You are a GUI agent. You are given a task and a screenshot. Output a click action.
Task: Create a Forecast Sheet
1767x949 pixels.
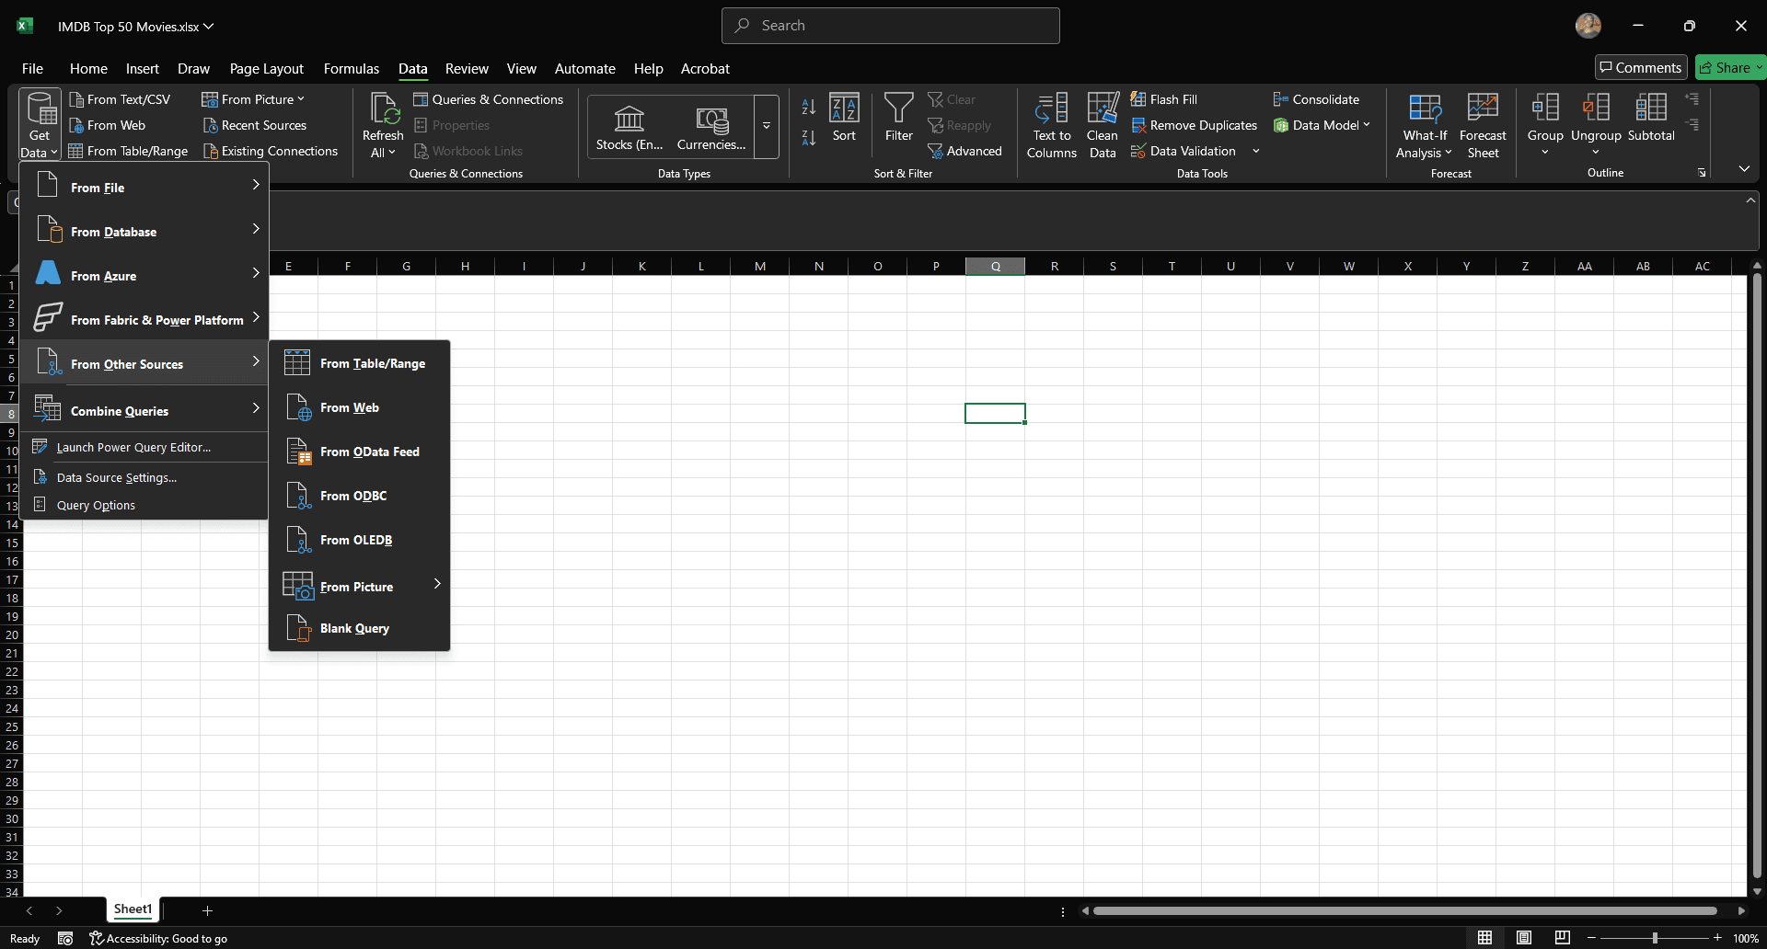(x=1483, y=127)
